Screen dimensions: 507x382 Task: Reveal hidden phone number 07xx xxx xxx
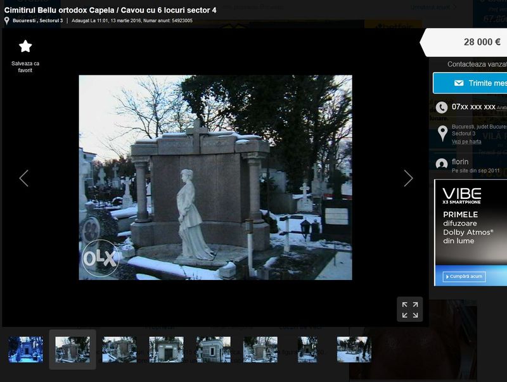473,107
